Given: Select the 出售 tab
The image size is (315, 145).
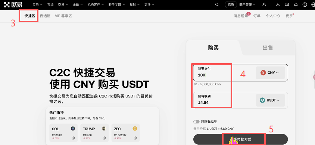Looking at the screenshot, I should 268,48.
